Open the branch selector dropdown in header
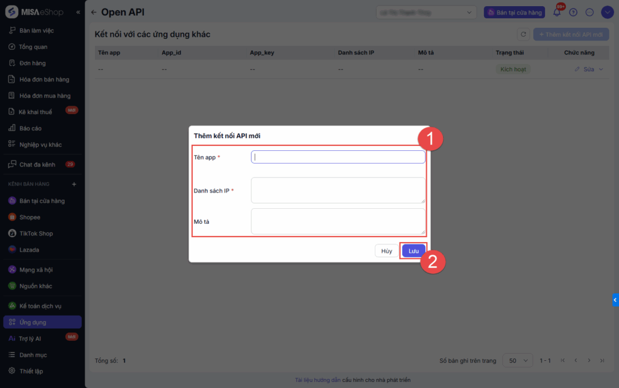The width and height of the screenshot is (619, 388). 426,12
